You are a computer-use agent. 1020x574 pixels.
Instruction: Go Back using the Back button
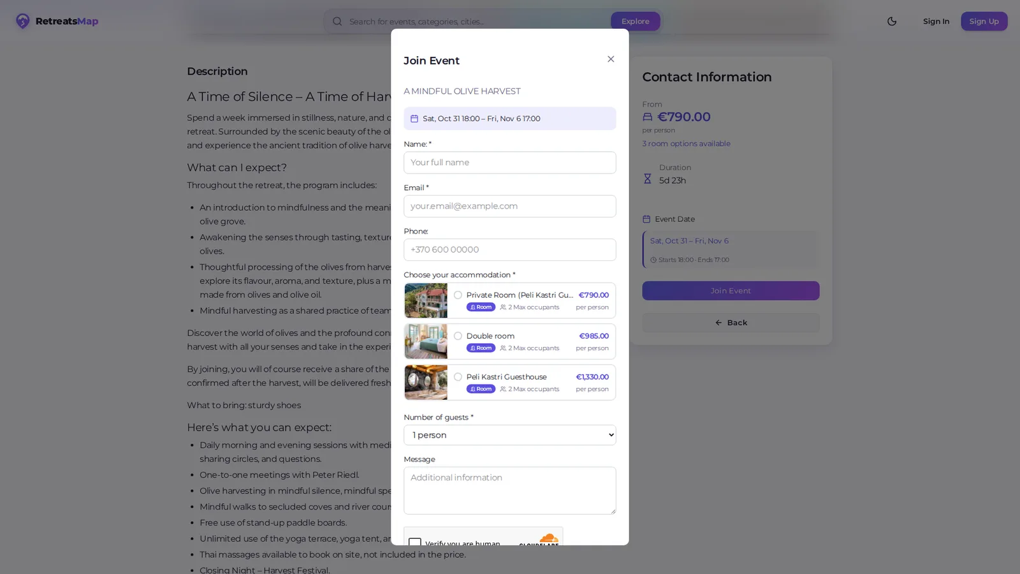731,323
